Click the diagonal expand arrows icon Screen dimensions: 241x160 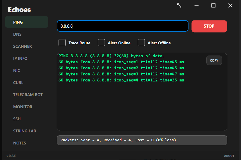[x=179, y=5]
